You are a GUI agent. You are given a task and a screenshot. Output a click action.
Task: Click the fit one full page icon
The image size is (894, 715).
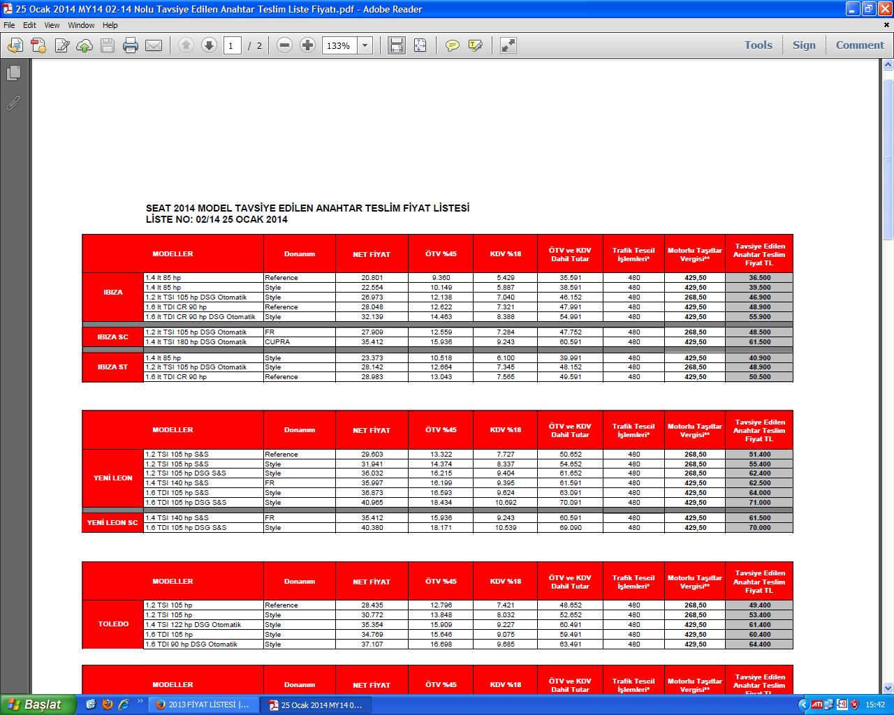click(420, 45)
